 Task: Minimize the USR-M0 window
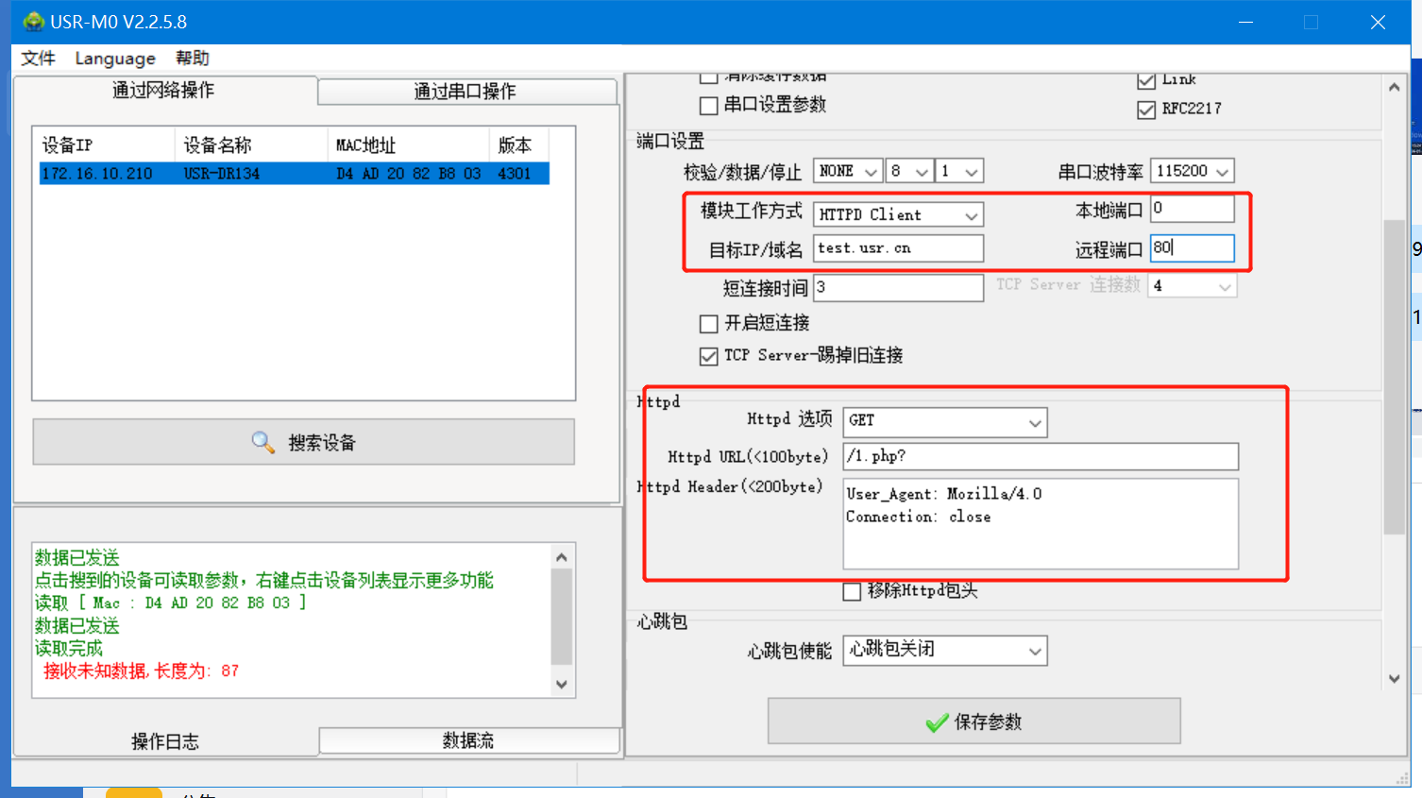(1245, 22)
